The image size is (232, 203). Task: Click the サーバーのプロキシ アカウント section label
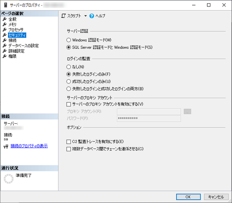tap(90, 98)
